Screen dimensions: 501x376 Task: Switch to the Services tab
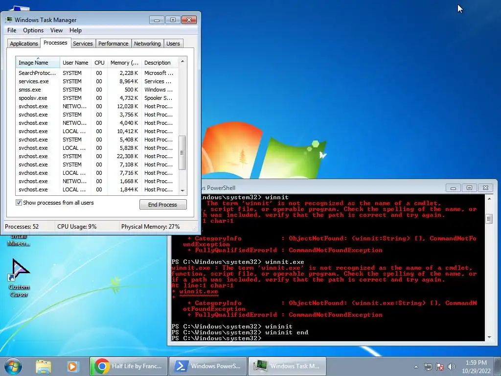click(x=83, y=44)
